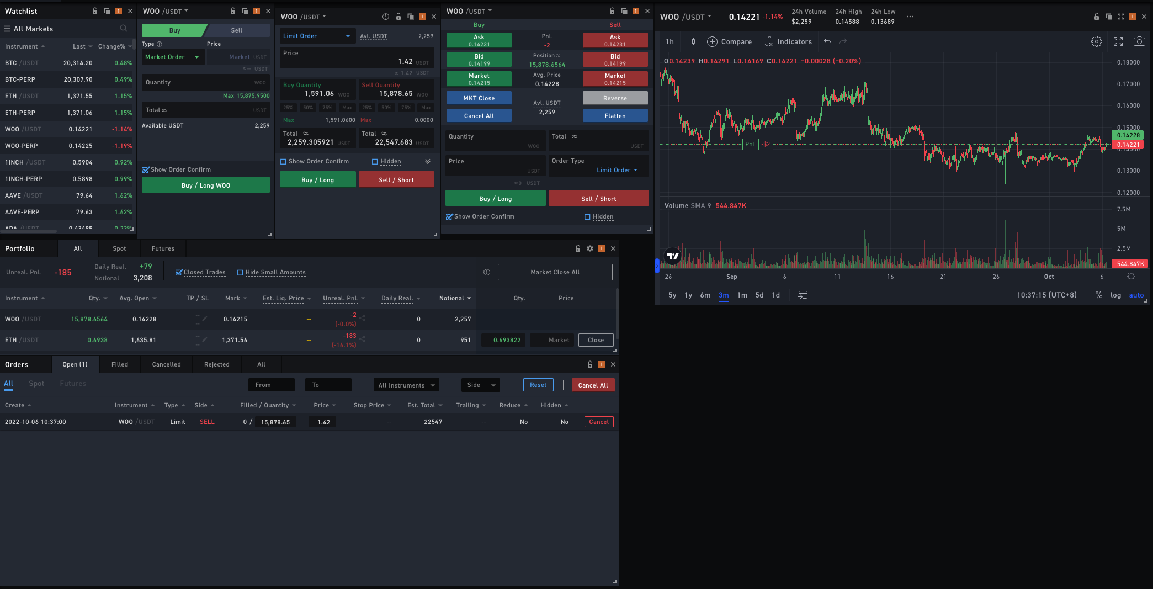Screen dimensions: 1153x589
Task: Reset the Orders filters
Action: tap(538, 385)
